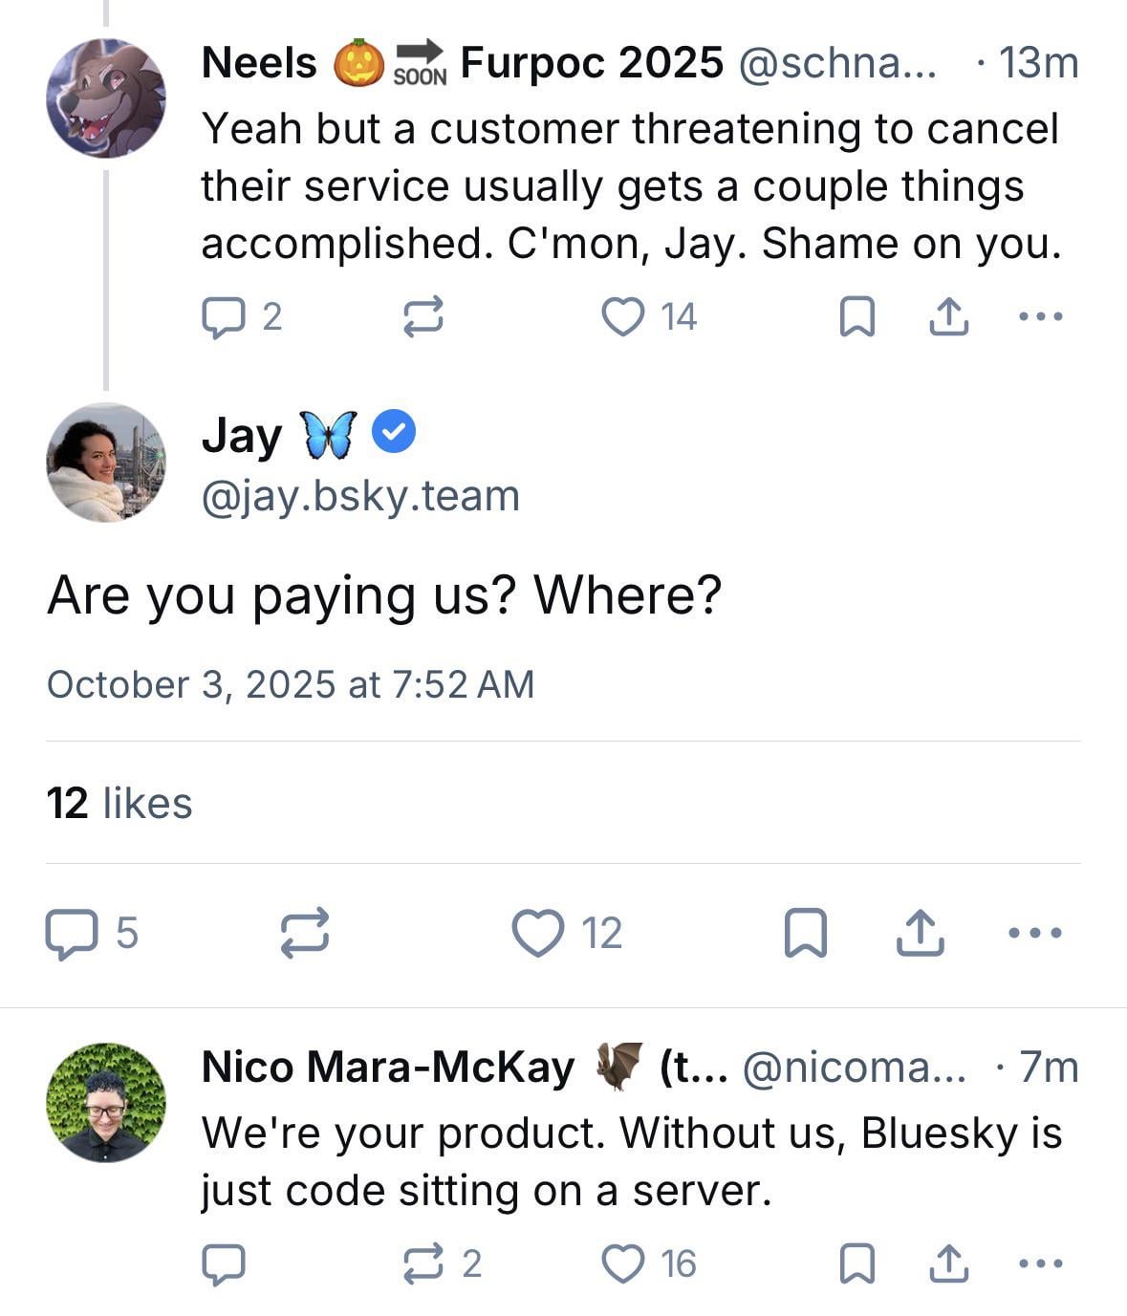The image size is (1127, 1316).
Task: Reply to Neels' post
Action: click(x=224, y=316)
